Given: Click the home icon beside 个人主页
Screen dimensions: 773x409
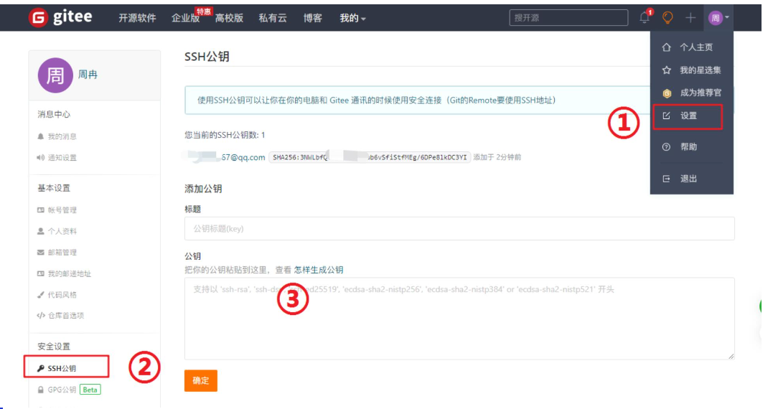Looking at the screenshot, I should [x=667, y=47].
